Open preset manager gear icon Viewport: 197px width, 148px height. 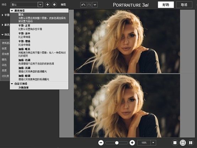click(54, 5)
